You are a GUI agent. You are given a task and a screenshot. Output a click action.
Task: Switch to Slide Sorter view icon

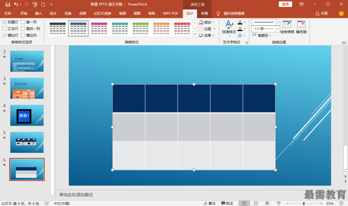256,203
